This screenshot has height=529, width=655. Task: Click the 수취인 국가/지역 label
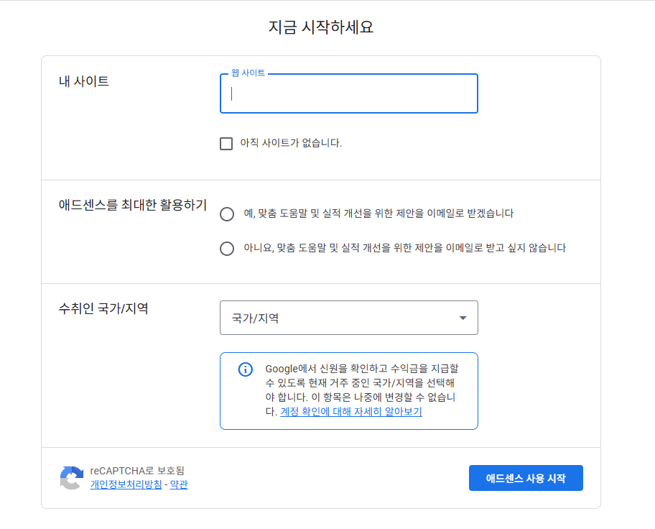click(103, 308)
